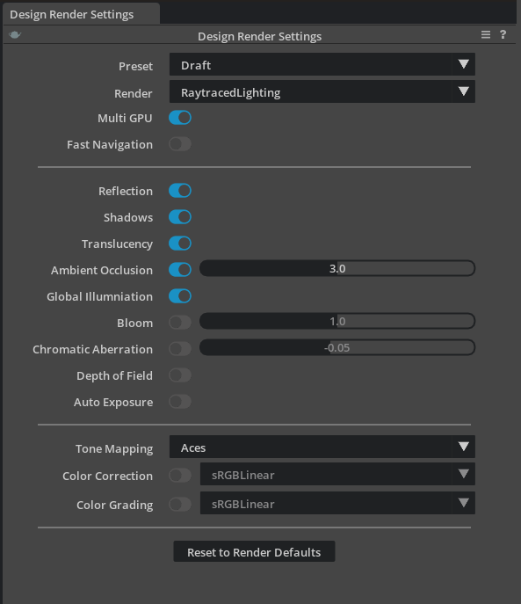The height and width of the screenshot is (604, 521).
Task: Click the Fast Navigation label
Action: (110, 145)
